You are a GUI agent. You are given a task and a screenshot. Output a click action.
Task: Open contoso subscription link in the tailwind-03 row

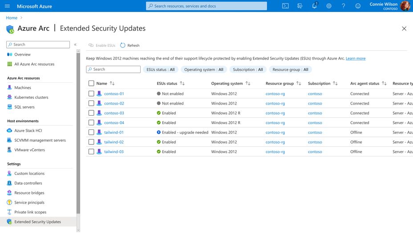pos(315,152)
